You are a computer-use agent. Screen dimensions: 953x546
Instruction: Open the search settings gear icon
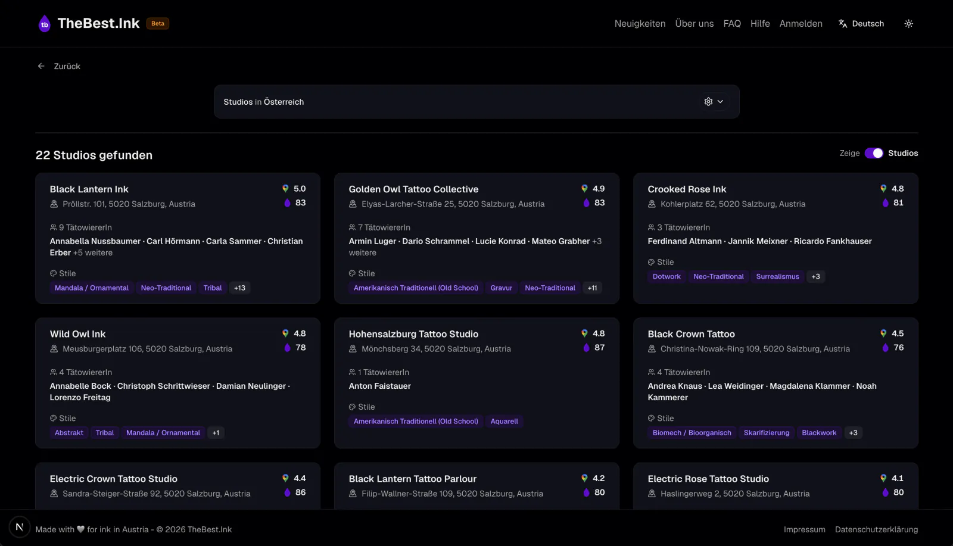click(708, 102)
